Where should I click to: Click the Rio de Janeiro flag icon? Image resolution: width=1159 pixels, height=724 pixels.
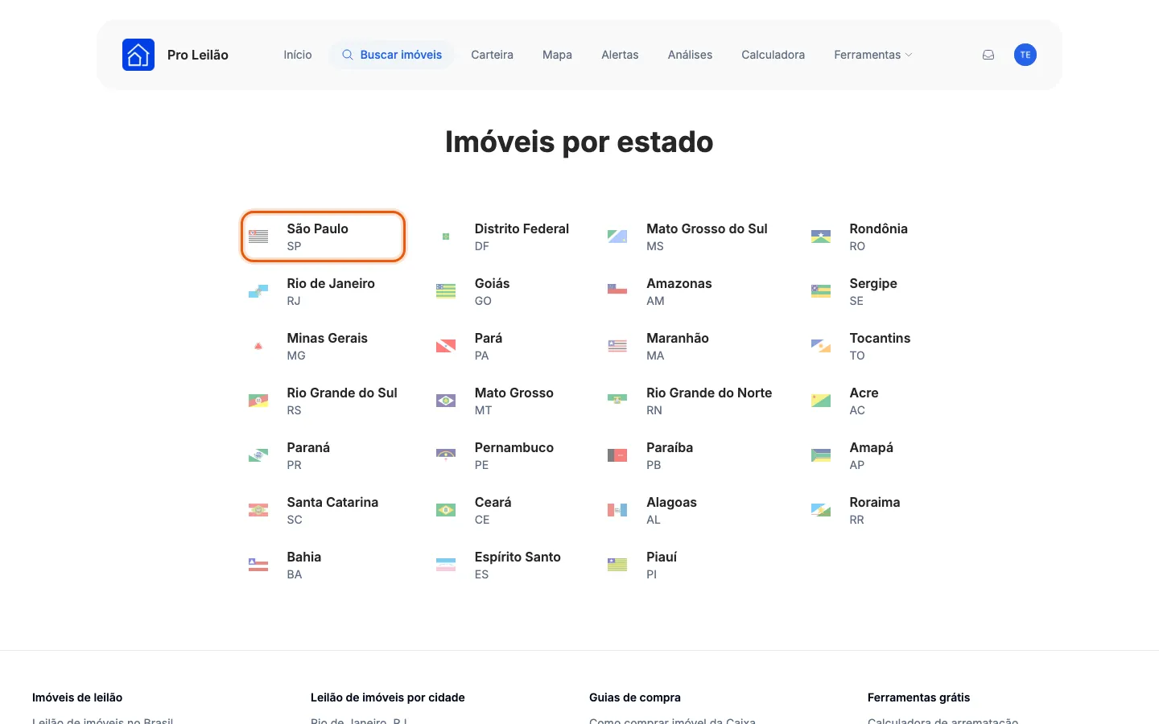pyautogui.click(x=258, y=291)
